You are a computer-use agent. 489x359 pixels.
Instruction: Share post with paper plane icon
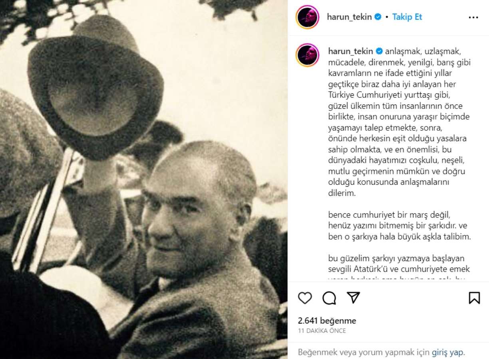pyautogui.click(x=354, y=298)
